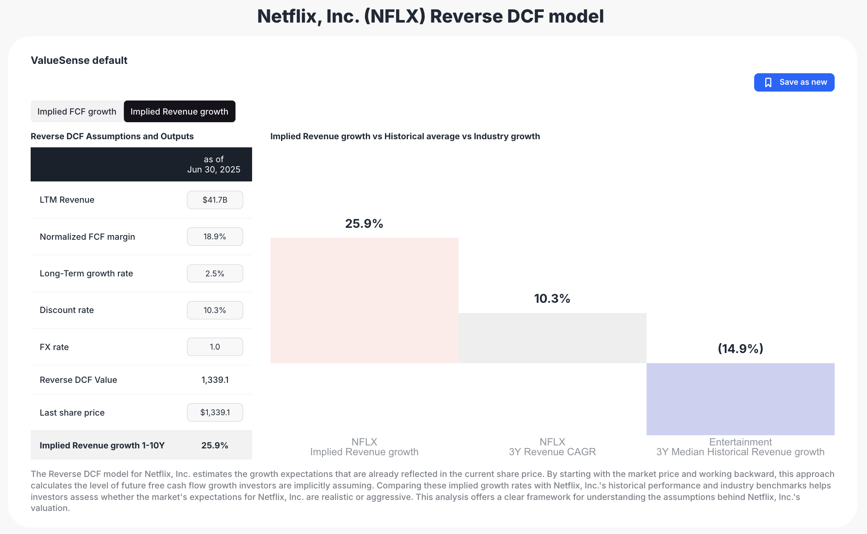Click Normalized FCF margin 18.9% field
The width and height of the screenshot is (867, 534).
tap(215, 237)
